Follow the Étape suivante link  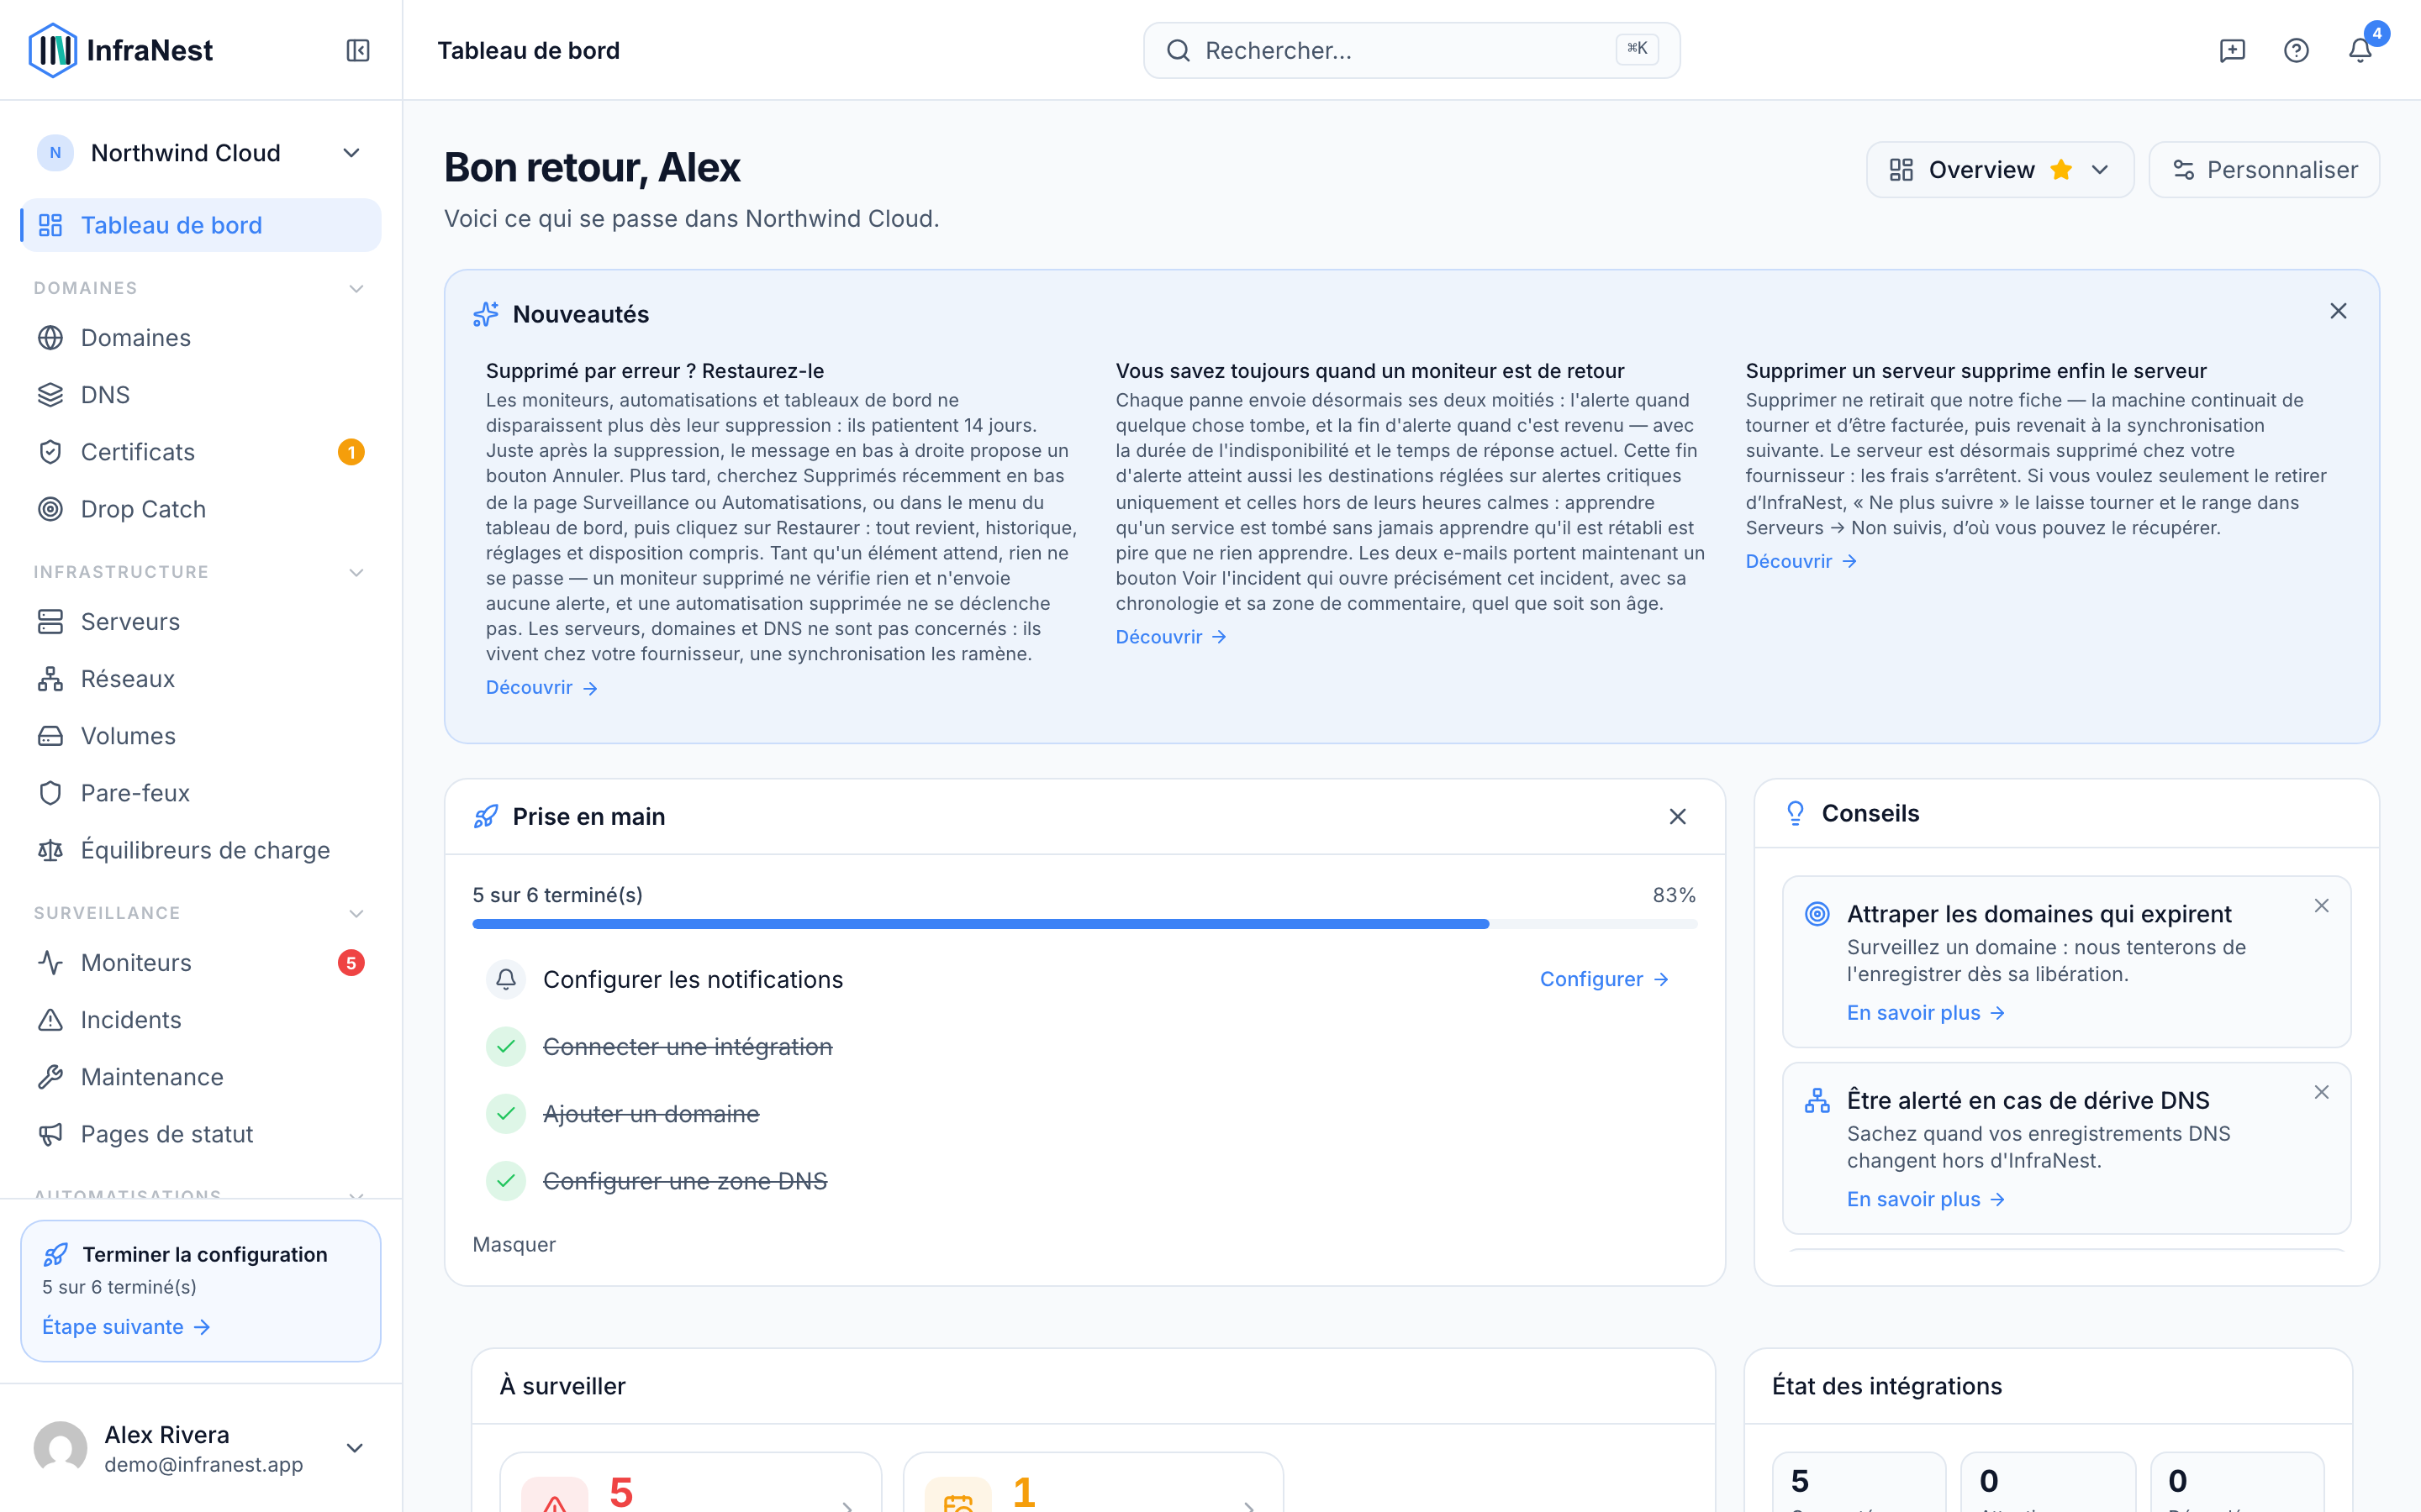pos(126,1326)
